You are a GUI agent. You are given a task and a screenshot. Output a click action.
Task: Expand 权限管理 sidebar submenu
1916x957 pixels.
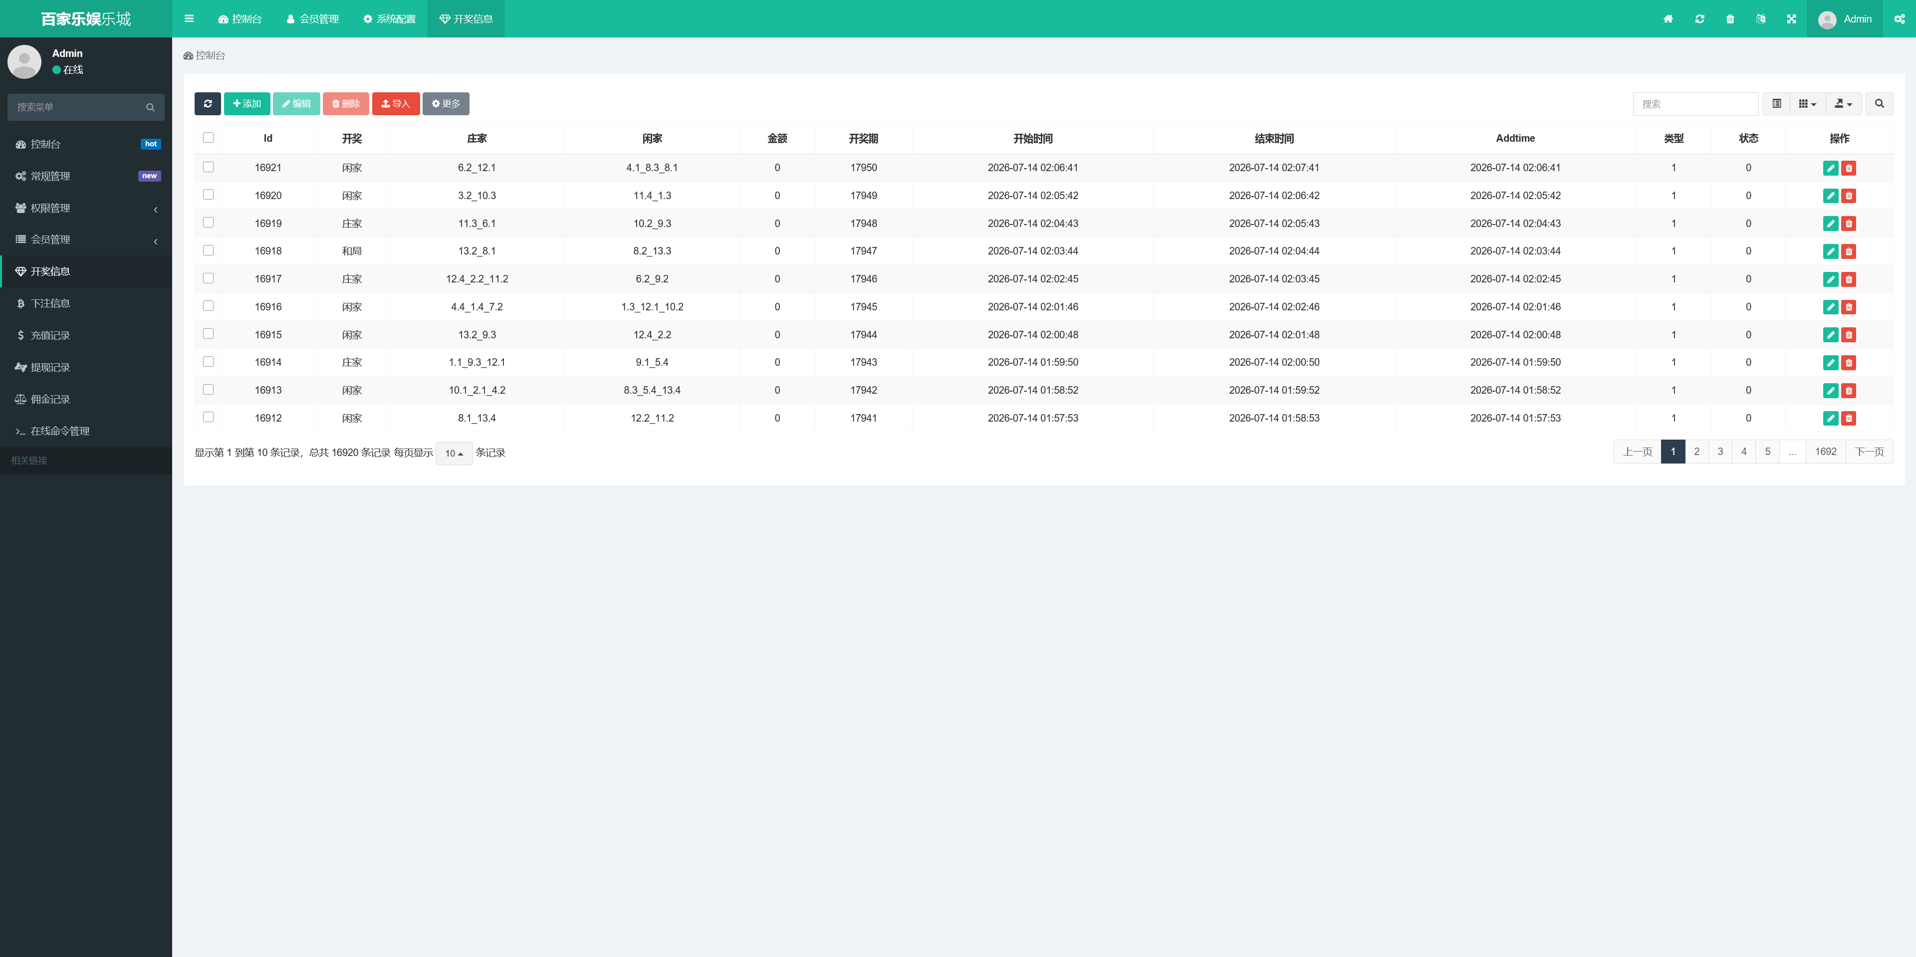(86, 208)
